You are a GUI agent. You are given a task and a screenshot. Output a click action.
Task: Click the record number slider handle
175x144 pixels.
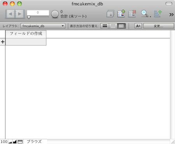(29, 17)
